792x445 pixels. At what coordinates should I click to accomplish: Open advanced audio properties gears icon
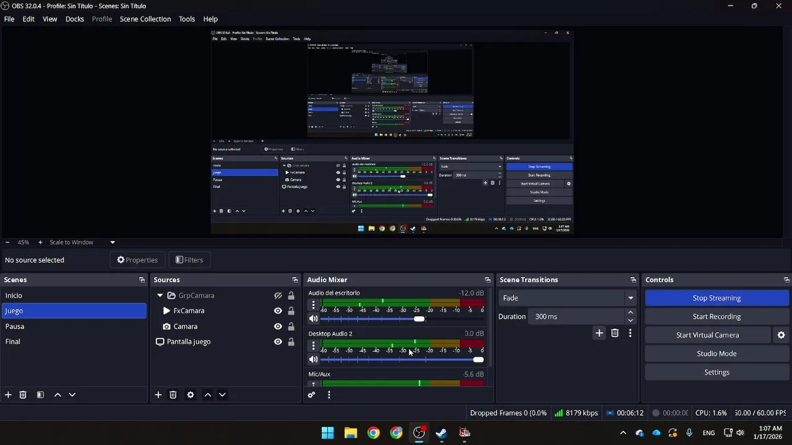311,395
